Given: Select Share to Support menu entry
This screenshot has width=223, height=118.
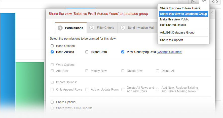Looking at the screenshot, I should (x=171, y=40).
